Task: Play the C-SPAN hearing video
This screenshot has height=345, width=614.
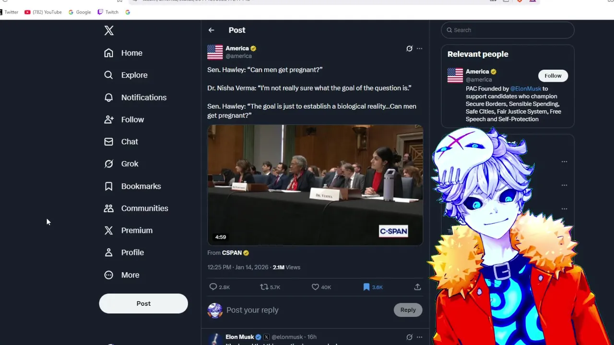Action: pyautogui.click(x=315, y=185)
